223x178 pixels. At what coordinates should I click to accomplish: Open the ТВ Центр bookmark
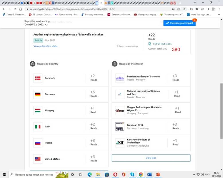click(40, 15)
